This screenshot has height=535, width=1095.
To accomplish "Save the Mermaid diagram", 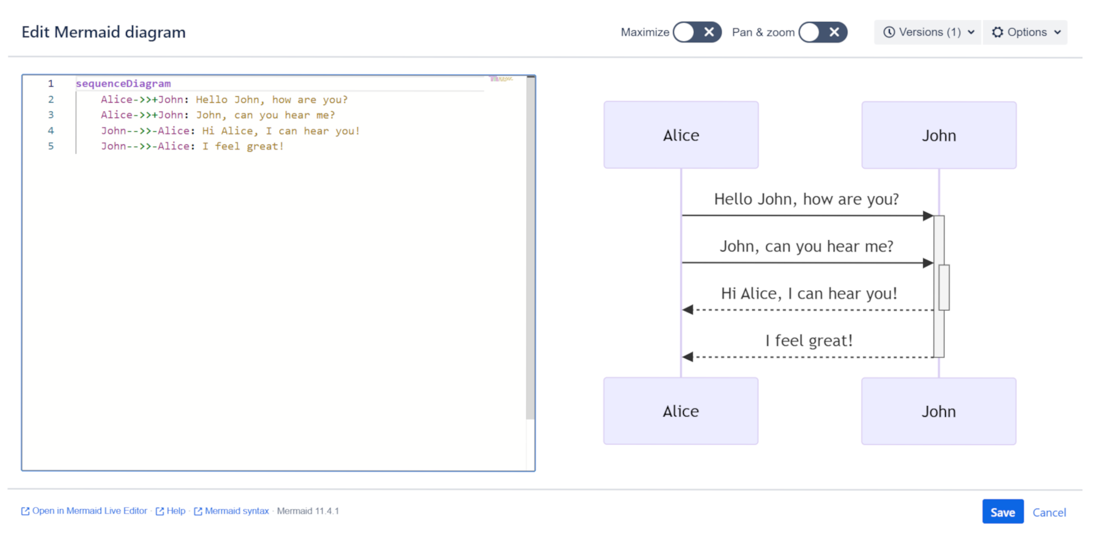I will tap(1002, 512).
